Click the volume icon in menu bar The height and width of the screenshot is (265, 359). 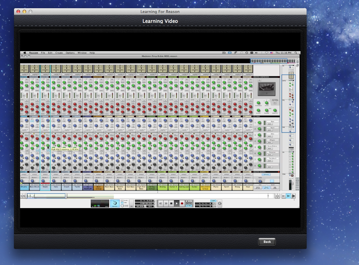point(256,53)
